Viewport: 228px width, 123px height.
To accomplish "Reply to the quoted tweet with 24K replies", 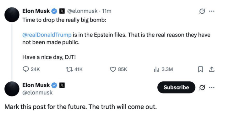I will [x=26, y=69].
